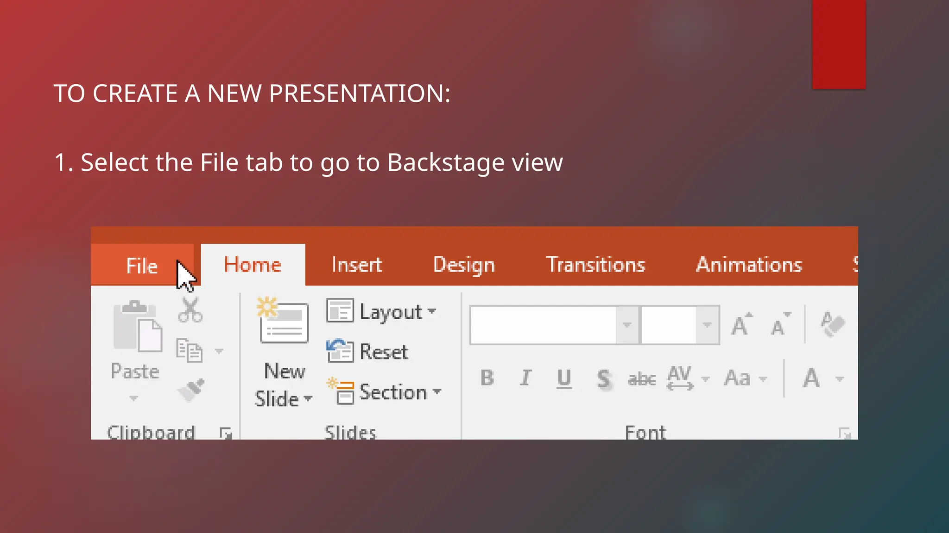Toggle Strikethrough formatting
This screenshot has height=533, width=949.
(642, 379)
